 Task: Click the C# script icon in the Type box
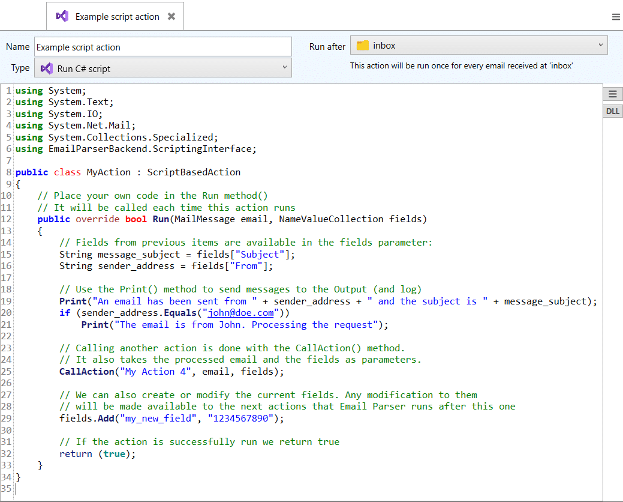pos(47,68)
